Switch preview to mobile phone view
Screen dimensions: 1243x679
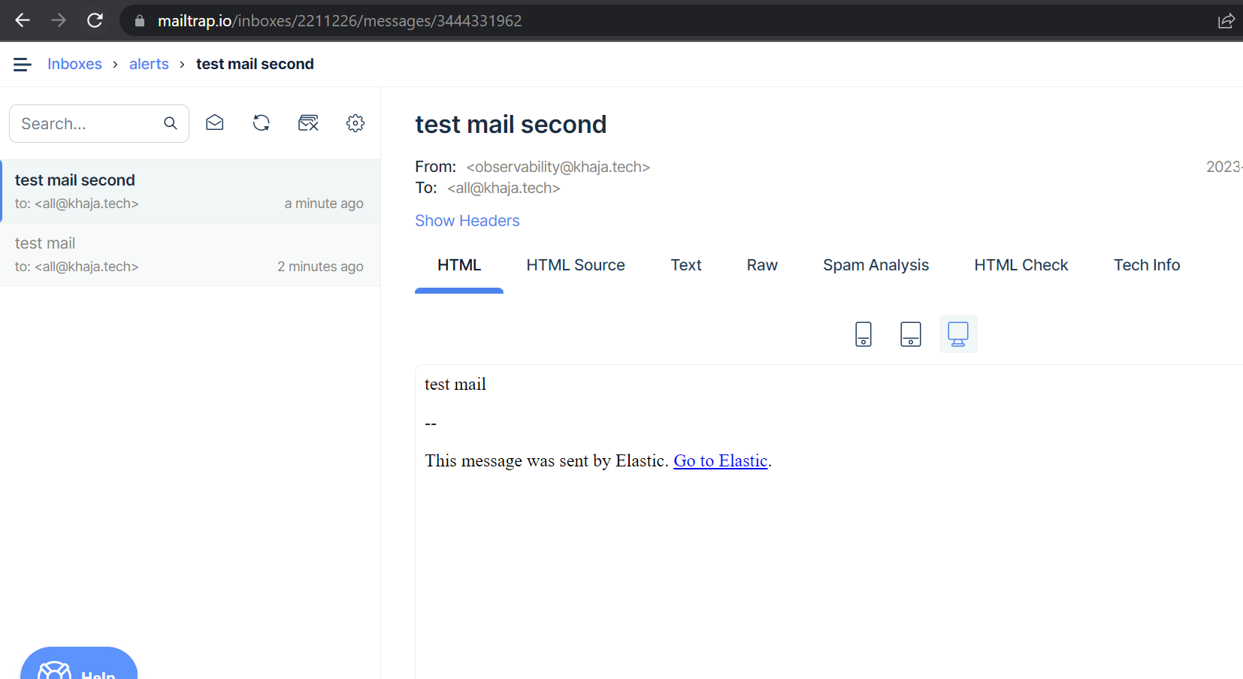(863, 333)
